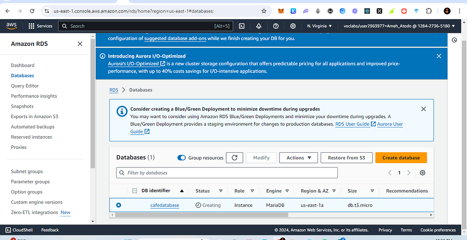Open the N. Virginia region dropdown
This screenshot has width=467, height=240.
(x=319, y=26)
